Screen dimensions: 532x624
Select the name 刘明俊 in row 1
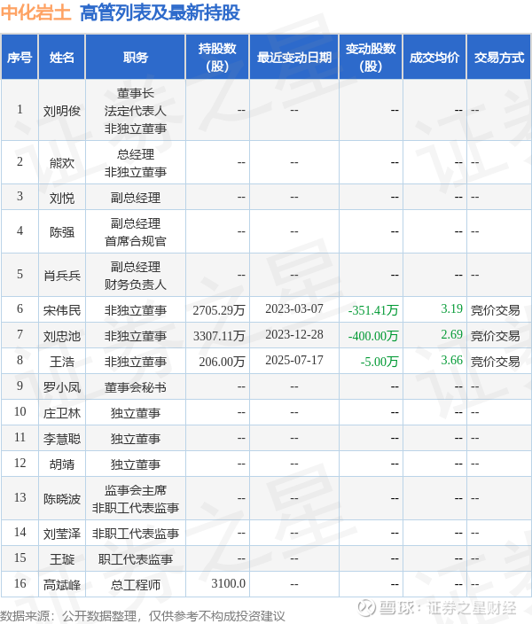(x=62, y=111)
